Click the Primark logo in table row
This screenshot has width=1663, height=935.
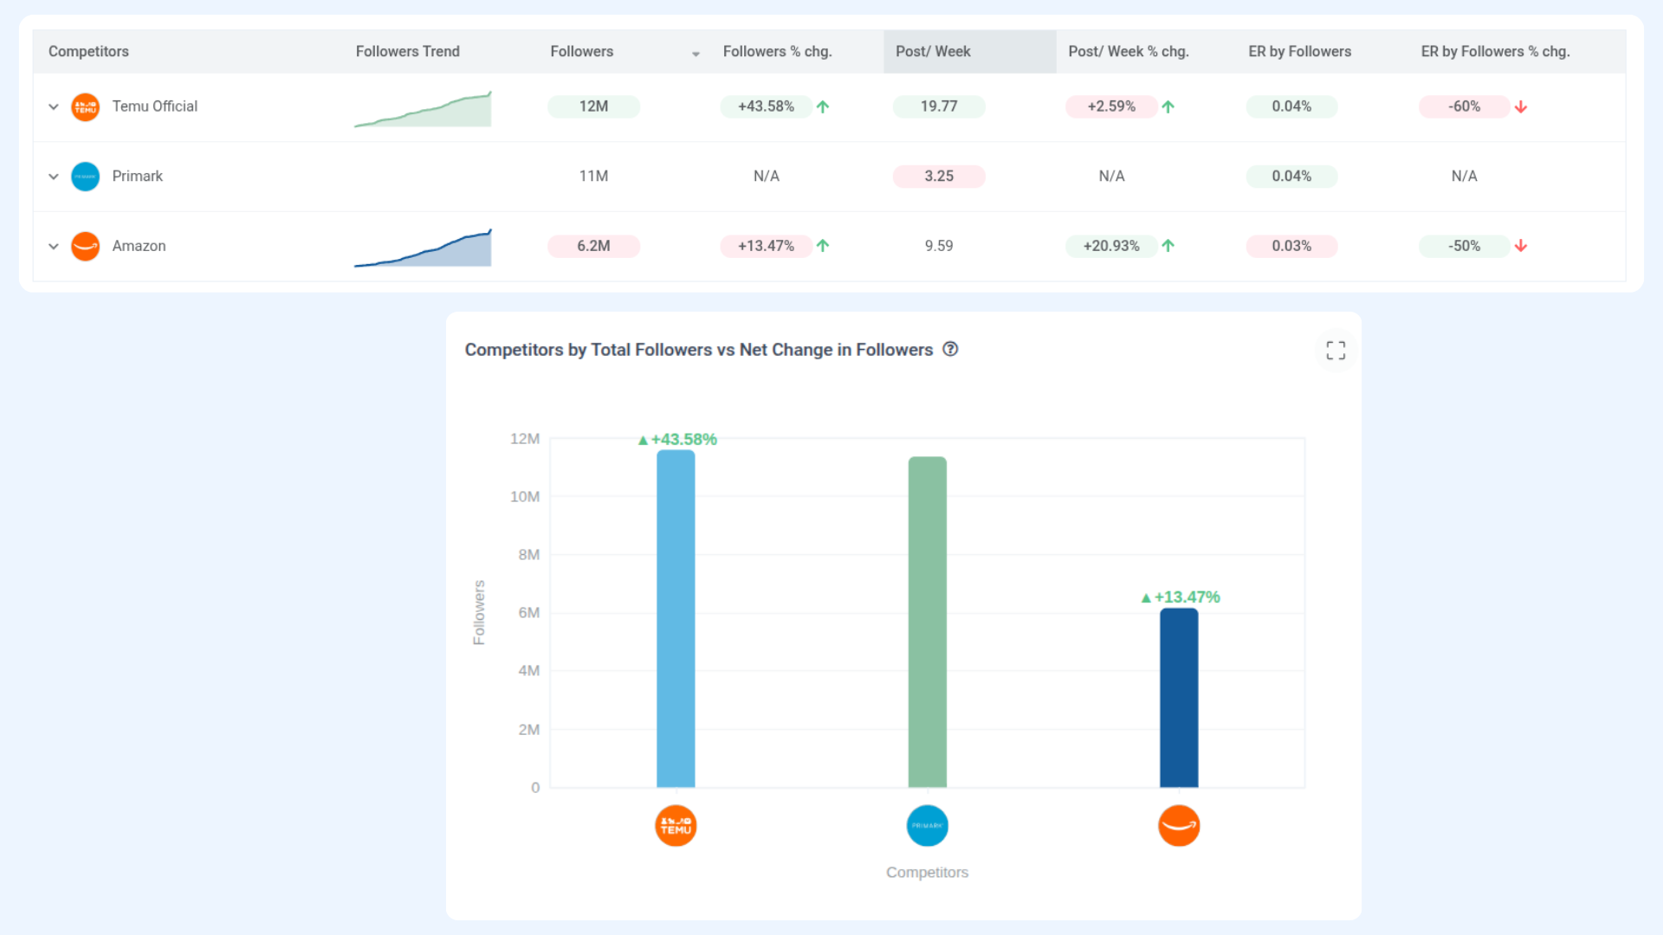coord(85,177)
